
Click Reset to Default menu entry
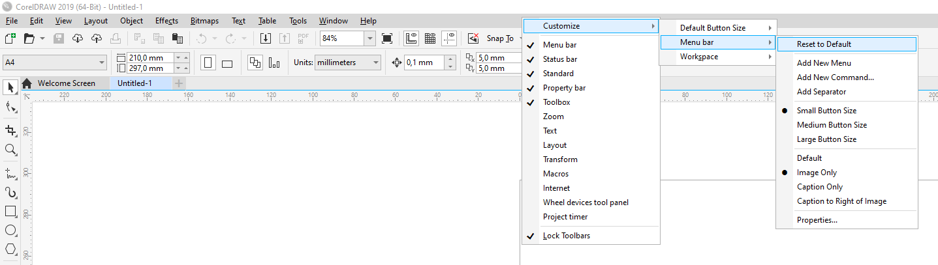click(847, 44)
